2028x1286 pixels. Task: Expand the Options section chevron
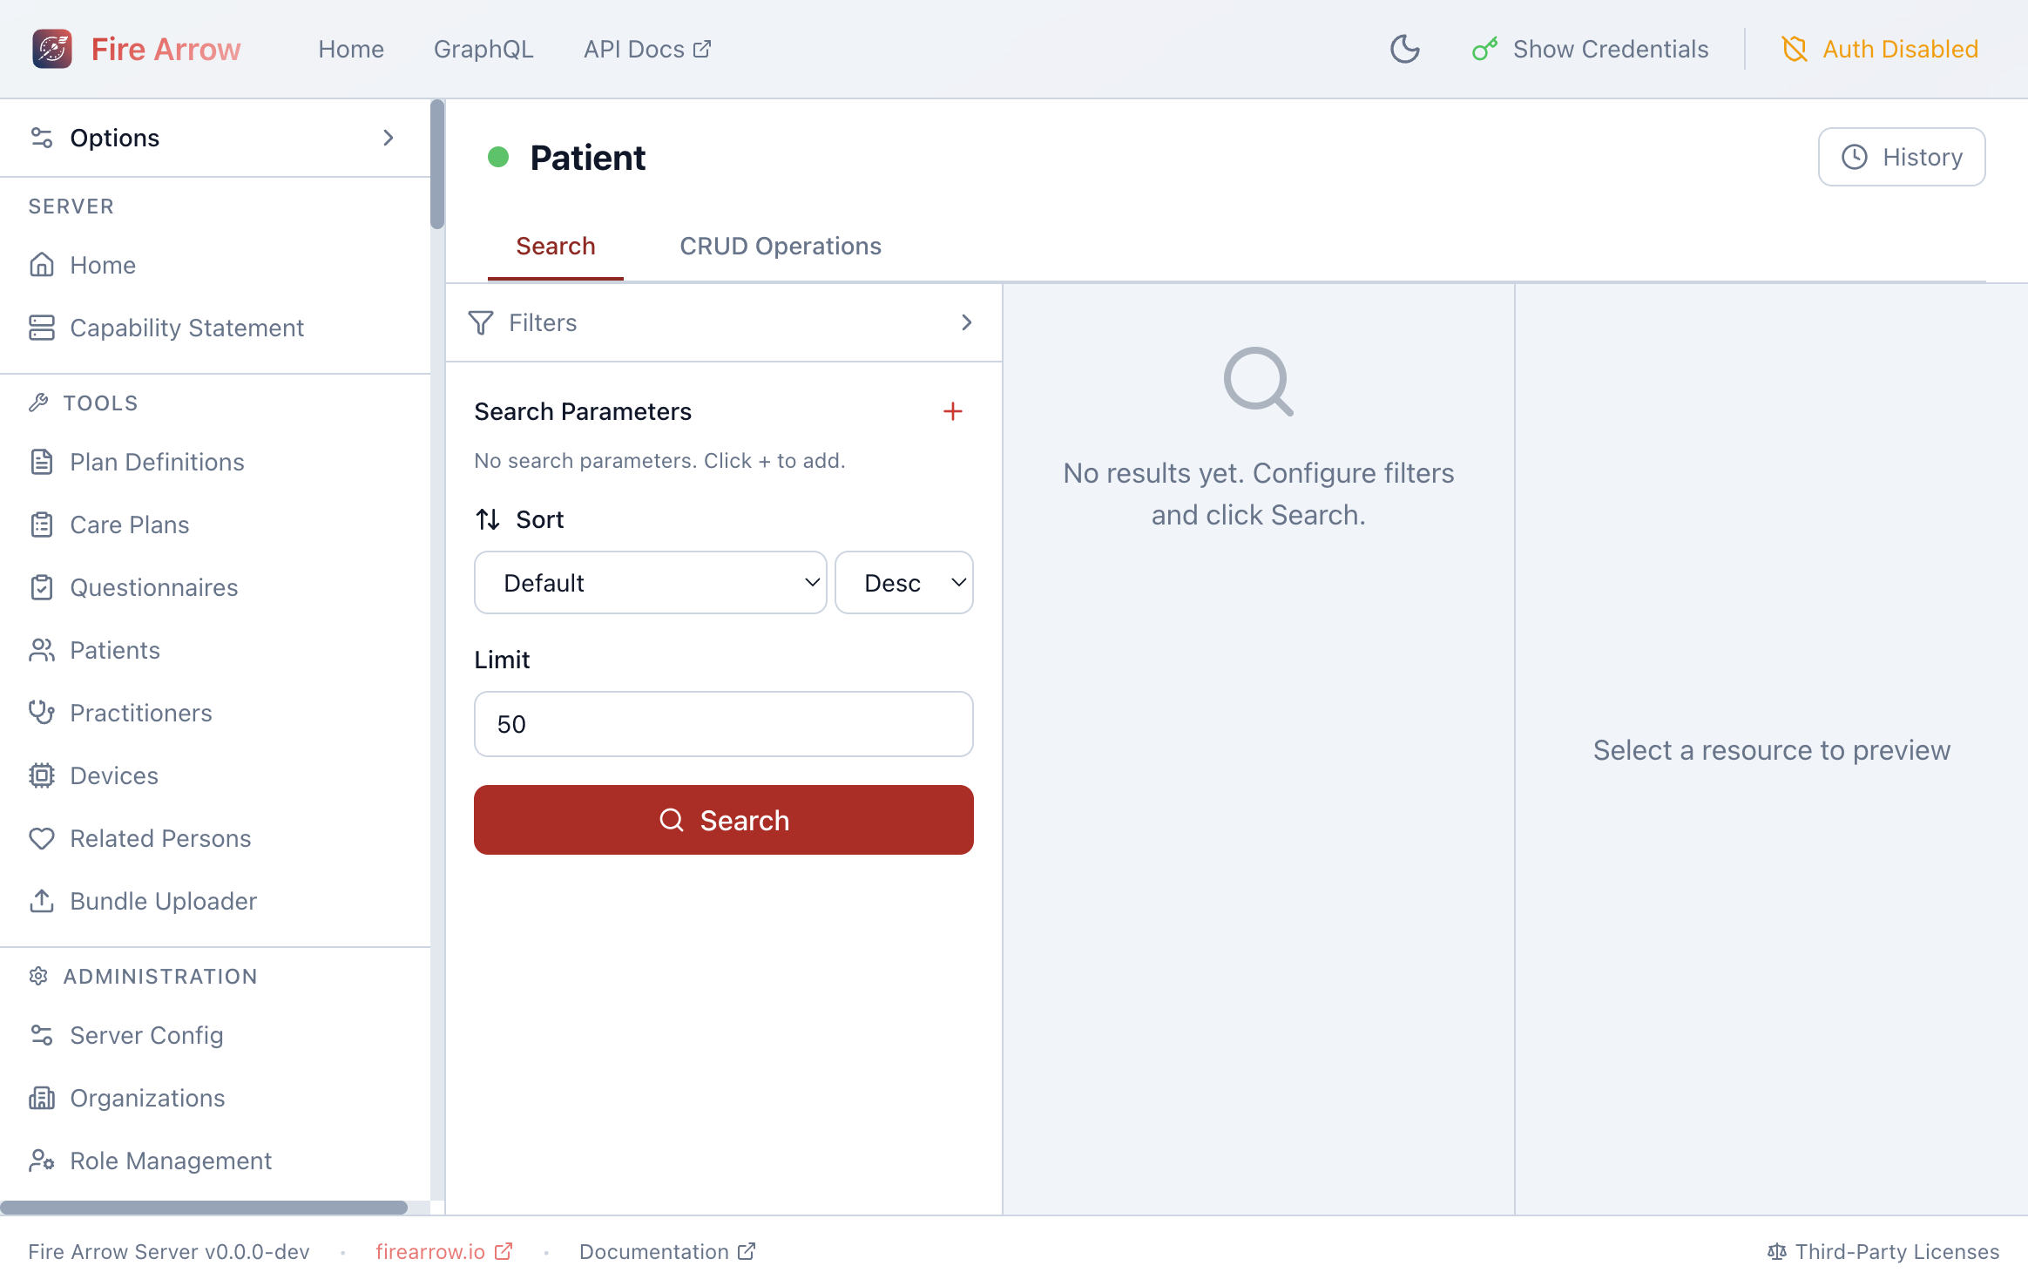coord(388,137)
